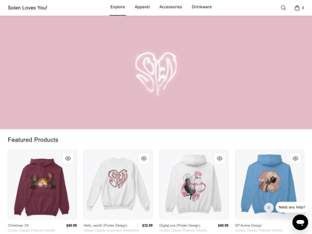Open the search magnifier icon
Viewport: 312px width, 234px height.
tap(283, 8)
